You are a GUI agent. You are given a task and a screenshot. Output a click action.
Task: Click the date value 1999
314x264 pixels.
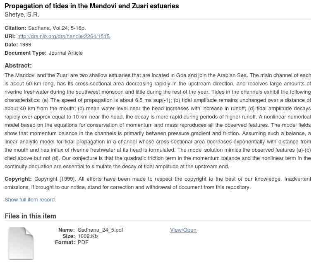click(25, 45)
